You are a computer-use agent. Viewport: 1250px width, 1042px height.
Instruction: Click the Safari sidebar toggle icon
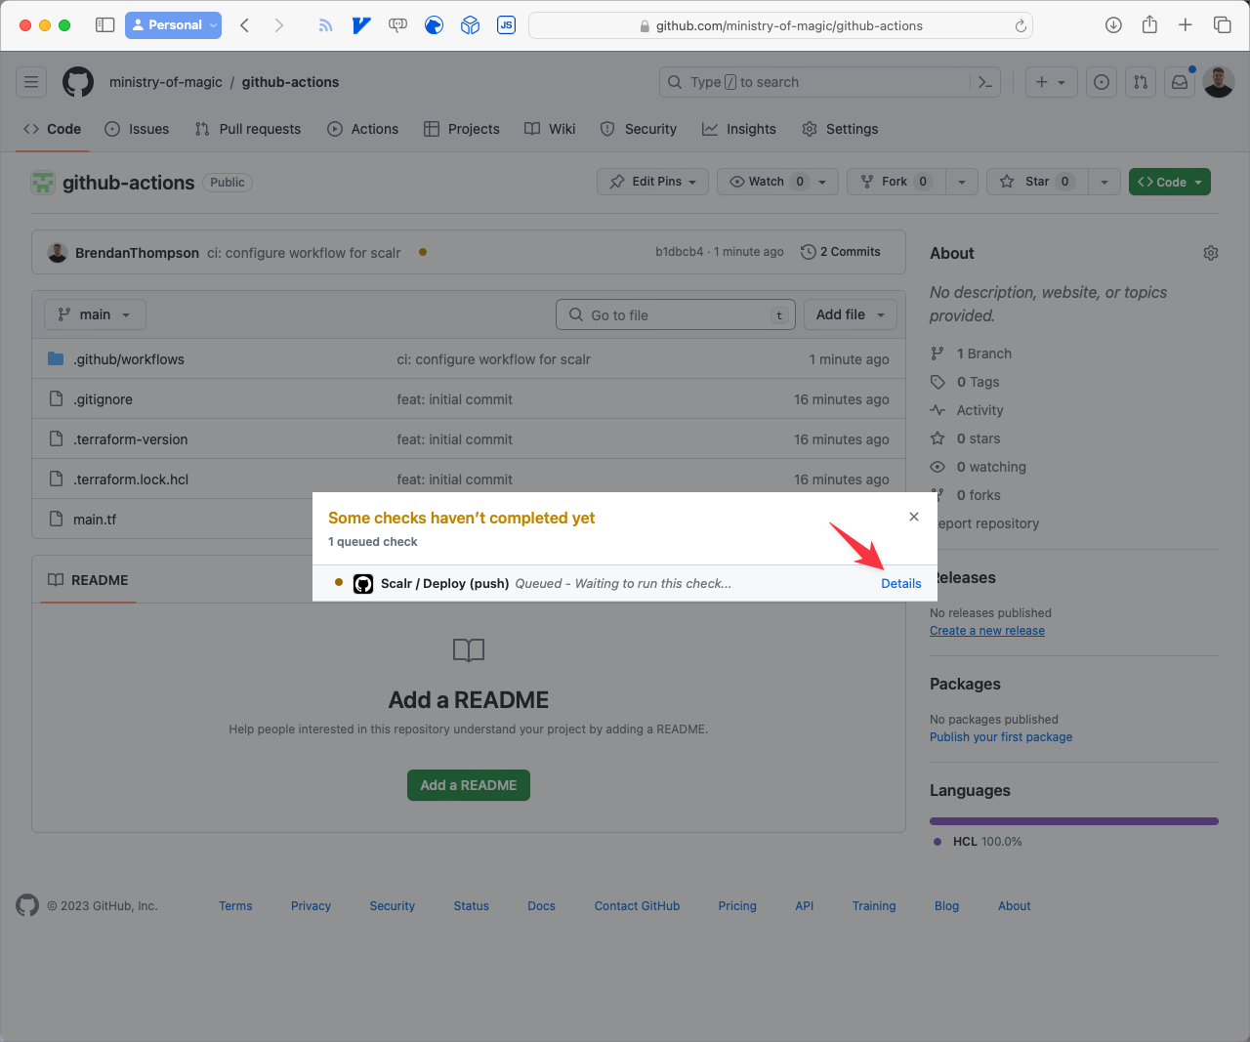(x=104, y=25)
